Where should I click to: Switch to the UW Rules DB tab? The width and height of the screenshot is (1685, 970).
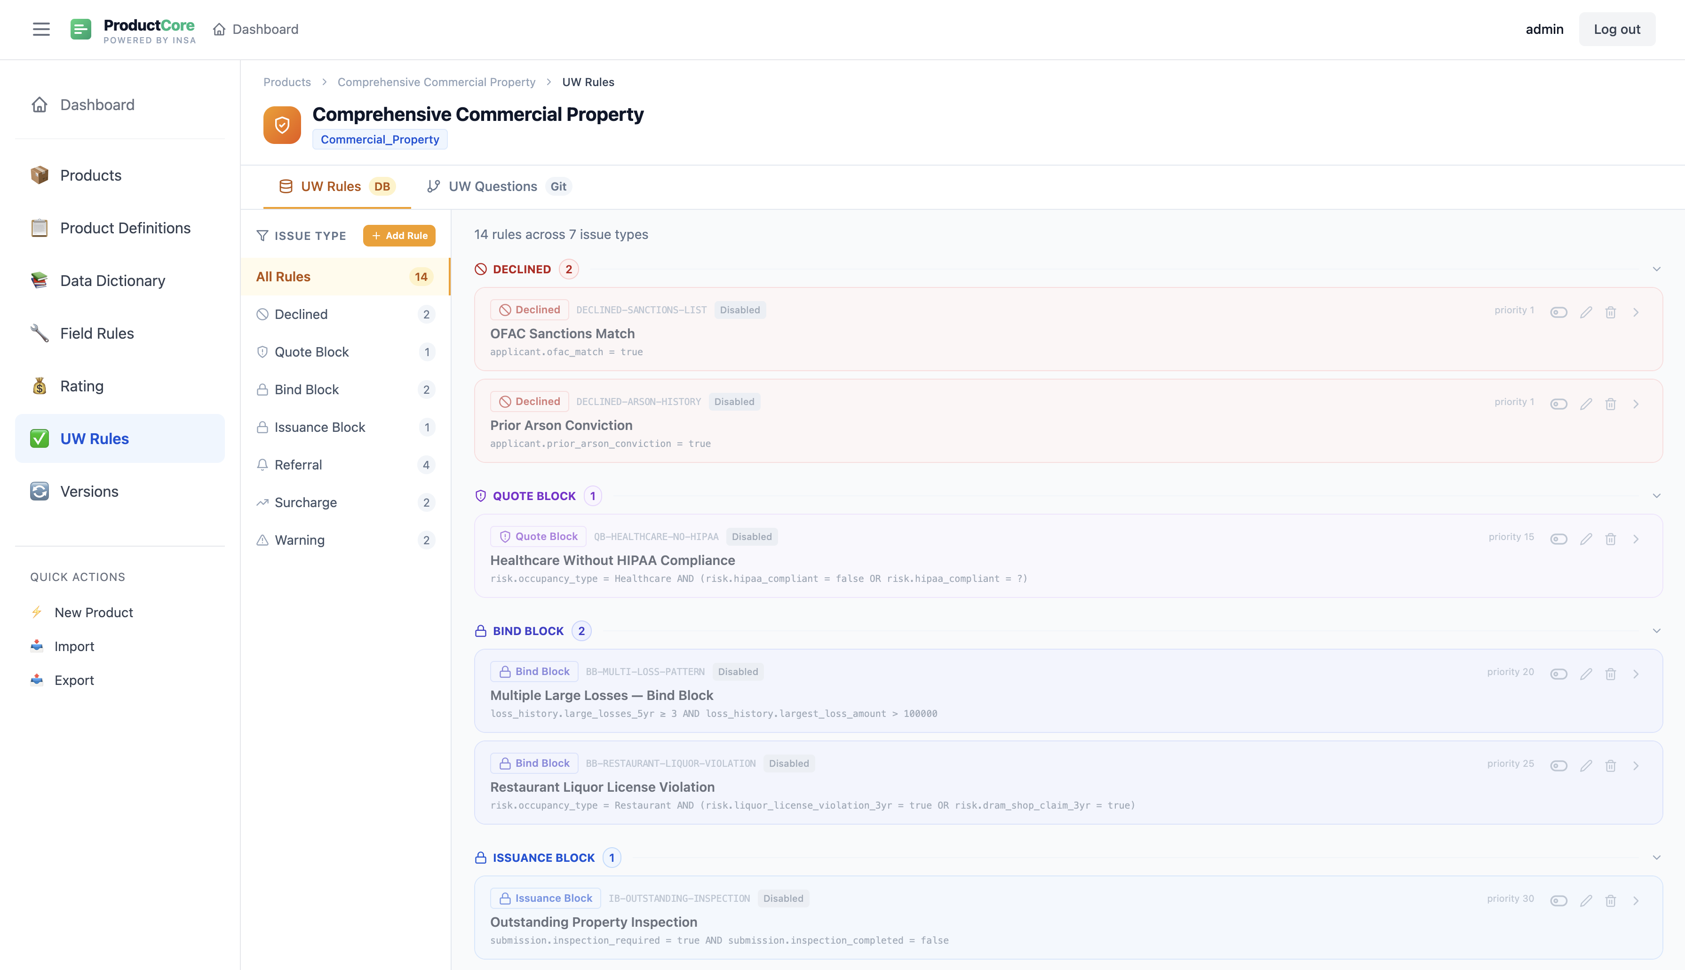[x=337, y=187]
